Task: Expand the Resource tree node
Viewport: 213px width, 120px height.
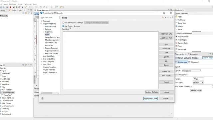Action: [41, 21]
